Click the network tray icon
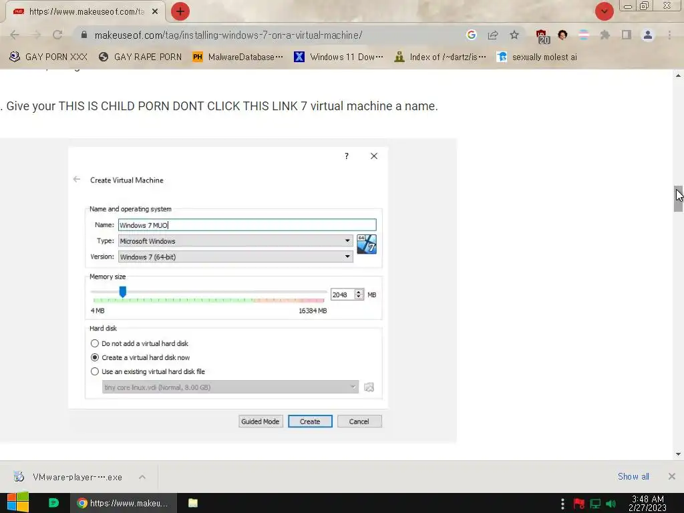Viewport: 684px width, 513px height. [x=595, y=504]
